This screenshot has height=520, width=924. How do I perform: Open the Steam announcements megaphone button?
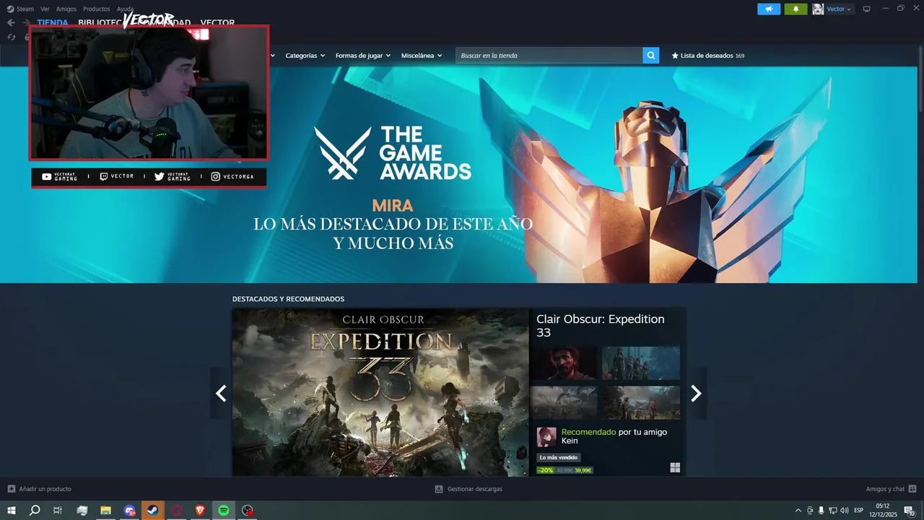(x=769, y=9)
